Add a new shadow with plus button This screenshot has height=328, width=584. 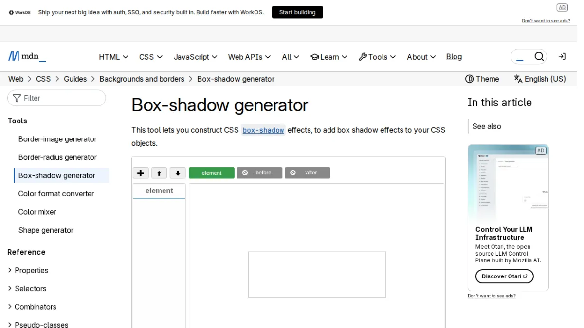pyautogui.click(x=141, y=173)
